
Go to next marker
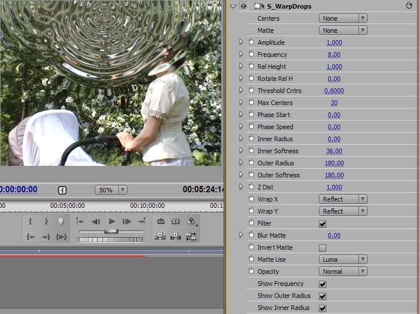[142, 222]
